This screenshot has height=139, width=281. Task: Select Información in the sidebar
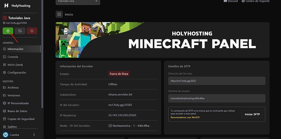coord(20,49)
